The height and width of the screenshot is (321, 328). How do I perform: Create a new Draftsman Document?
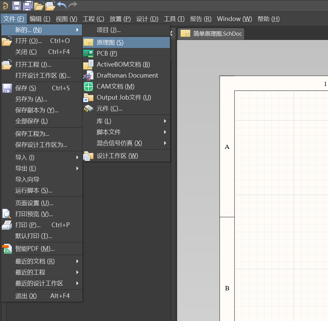pos(127,76)
